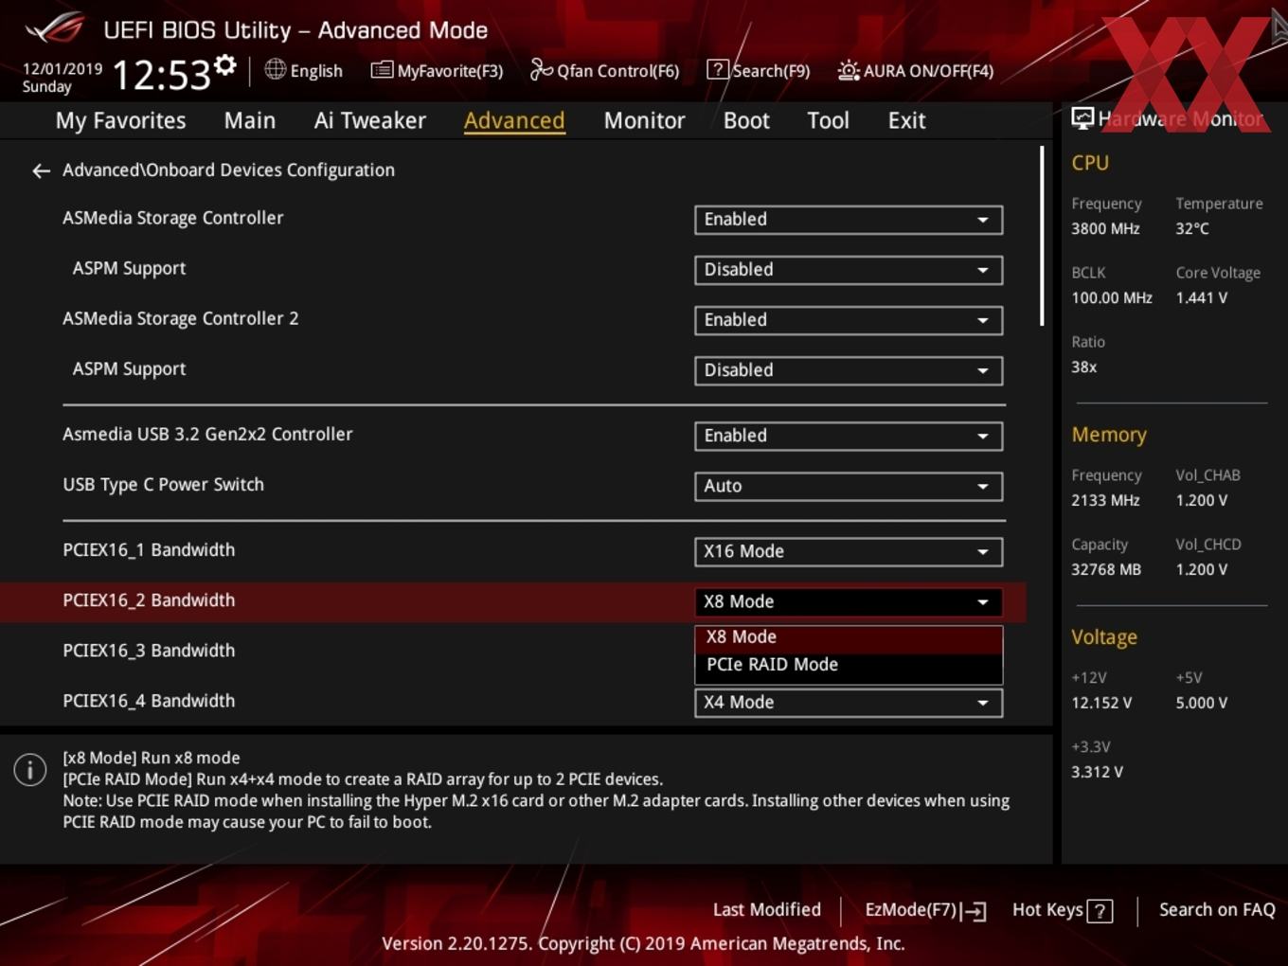Click BCLK value 100.00 MHz
The image size is (1288, 966).
pos(1112,298)
